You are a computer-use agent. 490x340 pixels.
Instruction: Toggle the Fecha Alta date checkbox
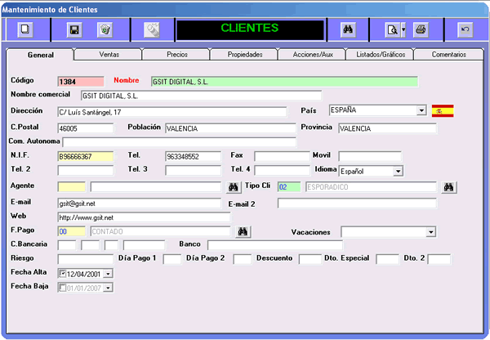tap(64, 272)
